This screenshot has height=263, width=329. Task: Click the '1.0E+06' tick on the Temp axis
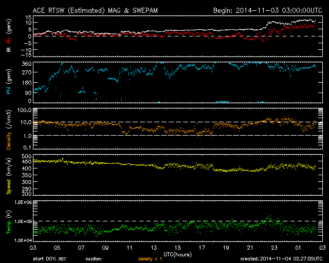[23, 202]
